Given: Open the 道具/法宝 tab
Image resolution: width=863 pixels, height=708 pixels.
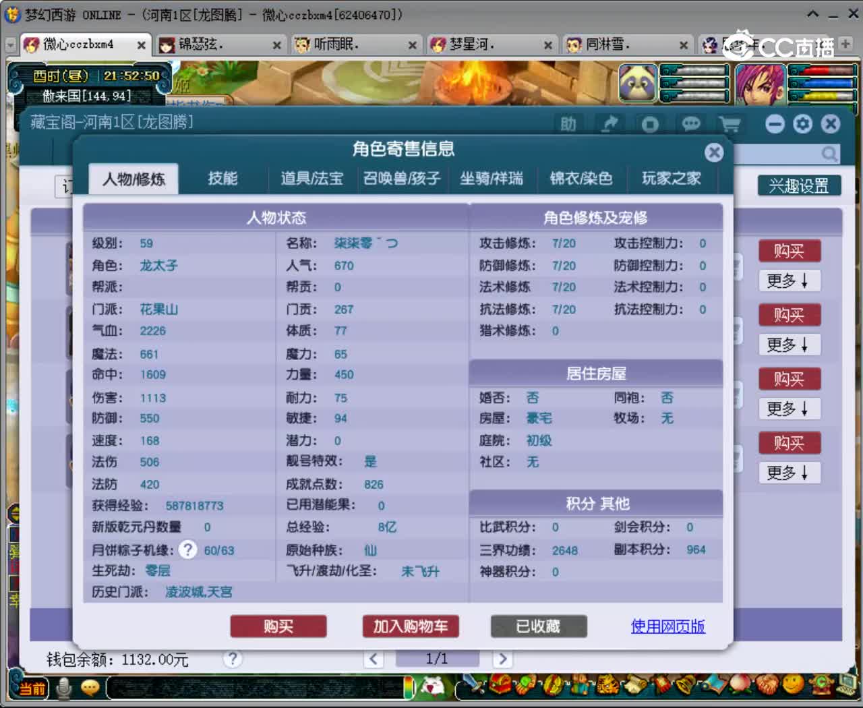Looking at the screenshot, I should pyautogui.click(x=312, y=179).
